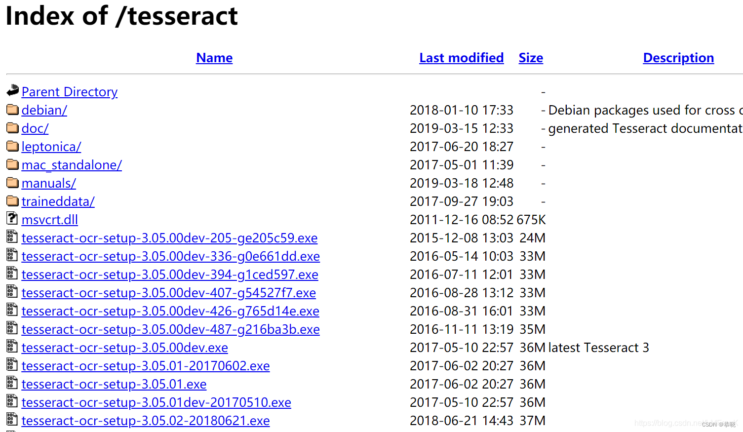Sort listing by Size column
Viewport: 743px width, 432px height.
531,58
